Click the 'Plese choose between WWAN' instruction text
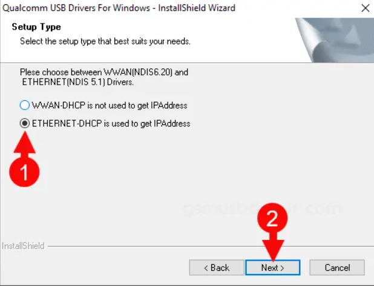 pyautogui.click(x=104, y=72)
